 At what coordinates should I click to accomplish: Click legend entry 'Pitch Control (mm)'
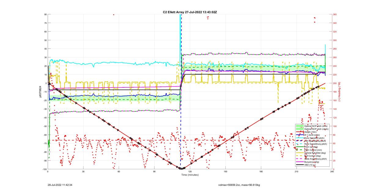pyautogui.click(x=313, y=150)
